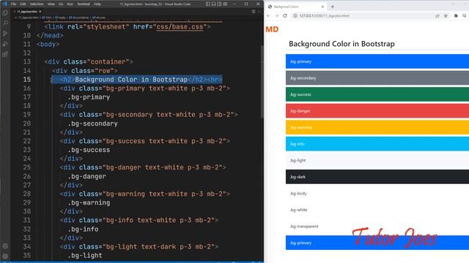The width and height of the screenshot is (469, 263).
Task: Click the browser Back arrow
Action: [x=269, y=16]
